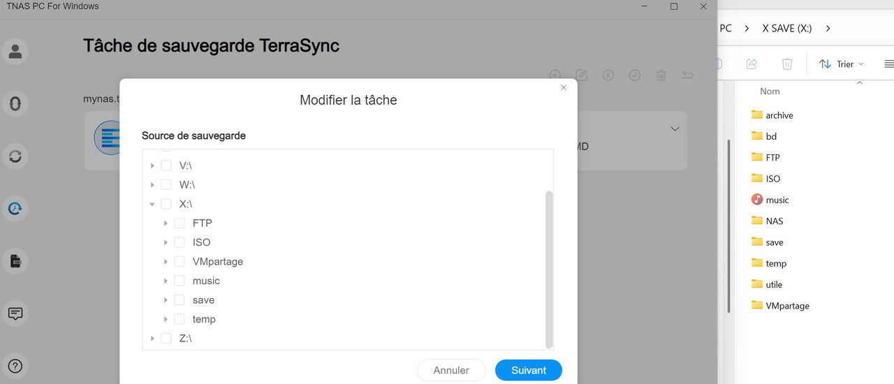The height and width of the screenshot is (384, 894).
Task: Select the bd folder icon in Explorer
Action: point(757,135)
